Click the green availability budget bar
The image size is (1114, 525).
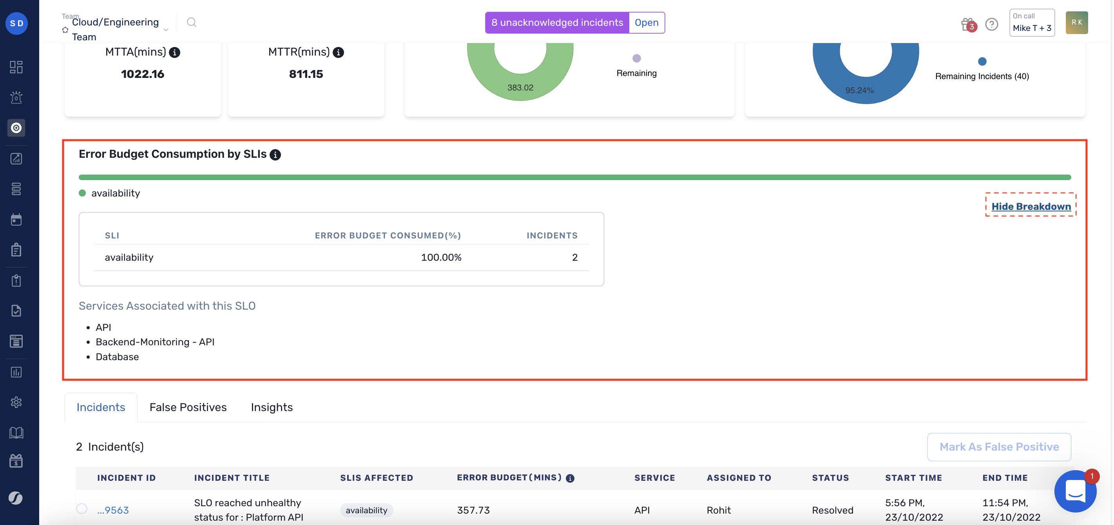point(574,177)
